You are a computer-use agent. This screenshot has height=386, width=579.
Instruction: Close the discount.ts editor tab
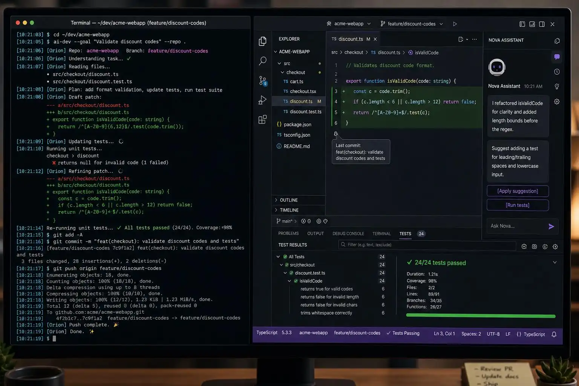click(375, 39)
